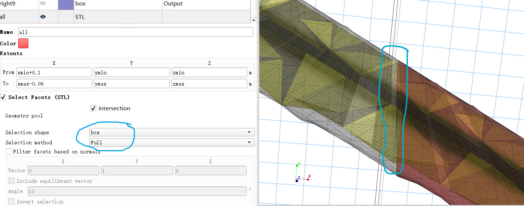Click the 'Output' cell in right9 row
This screenshot has width=524, height=206.
pyautogui.click(x=205, y=4)
